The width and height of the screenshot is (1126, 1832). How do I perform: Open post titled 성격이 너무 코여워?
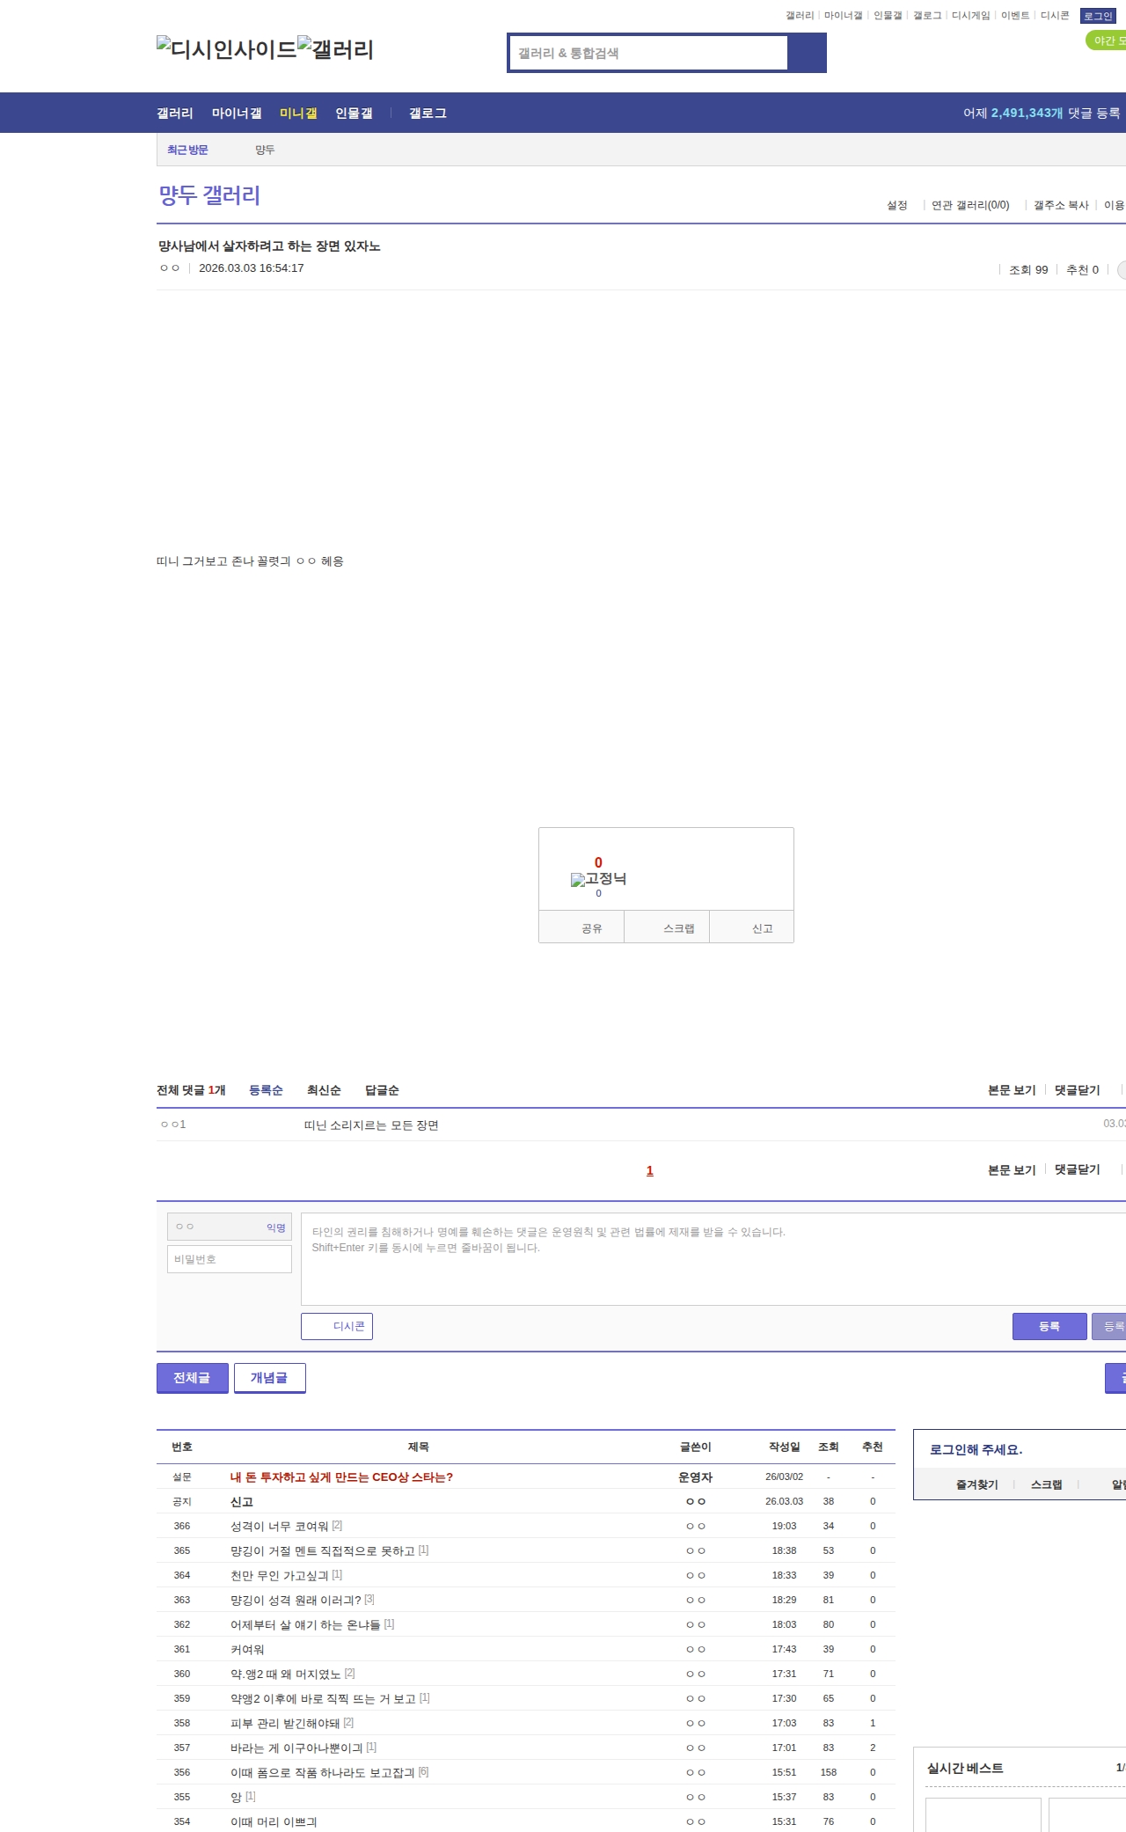pos(279,1526)
